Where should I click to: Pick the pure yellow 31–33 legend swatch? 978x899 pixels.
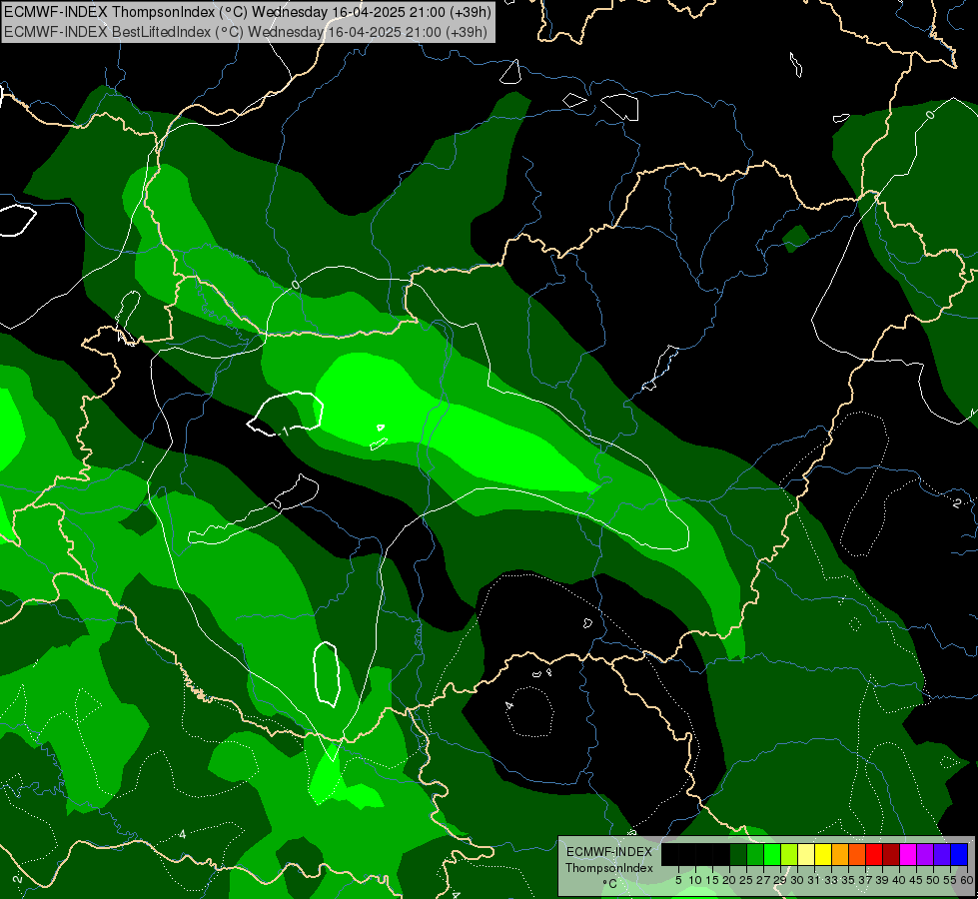tap(823, 854)
